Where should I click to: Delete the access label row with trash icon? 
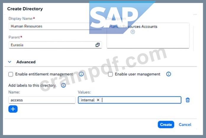188,100
